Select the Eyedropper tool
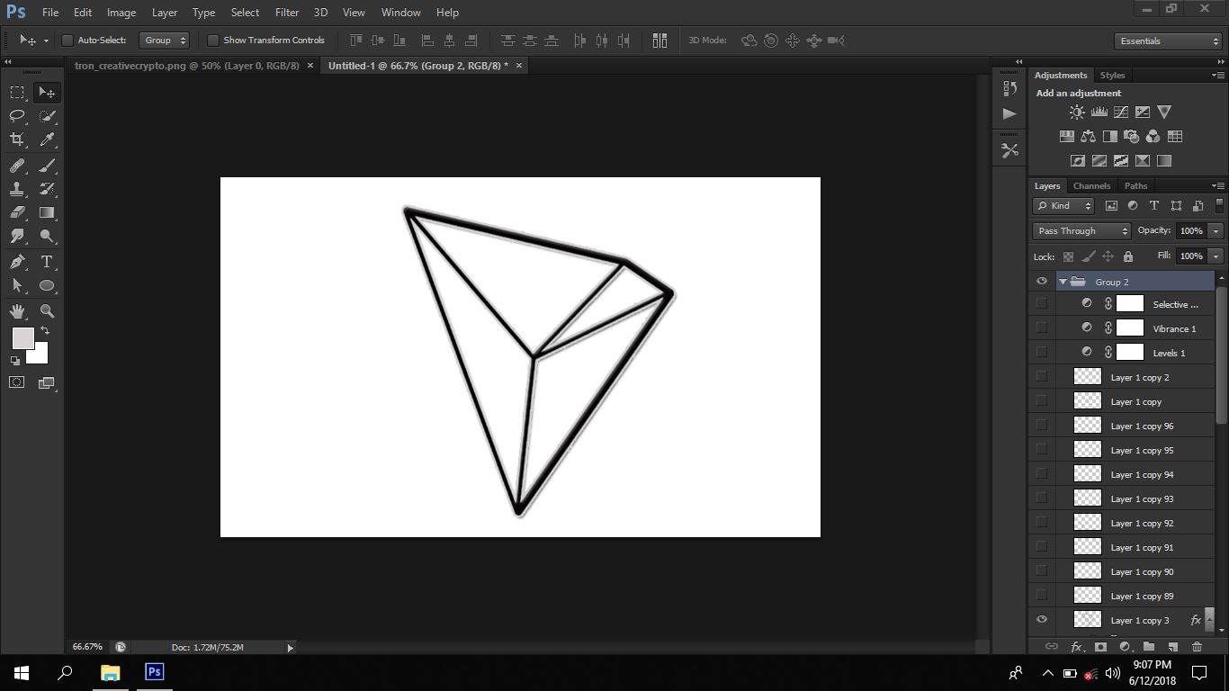 47,139
